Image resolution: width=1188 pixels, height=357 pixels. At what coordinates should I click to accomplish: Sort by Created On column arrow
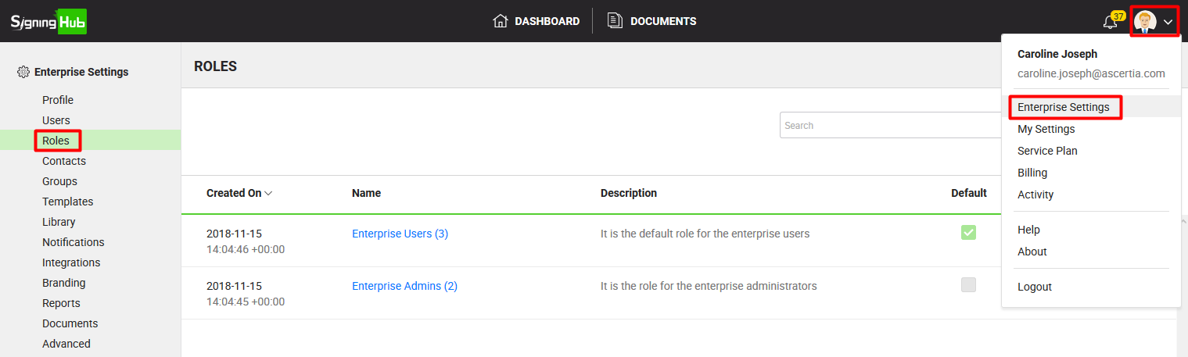coord(268,193)
